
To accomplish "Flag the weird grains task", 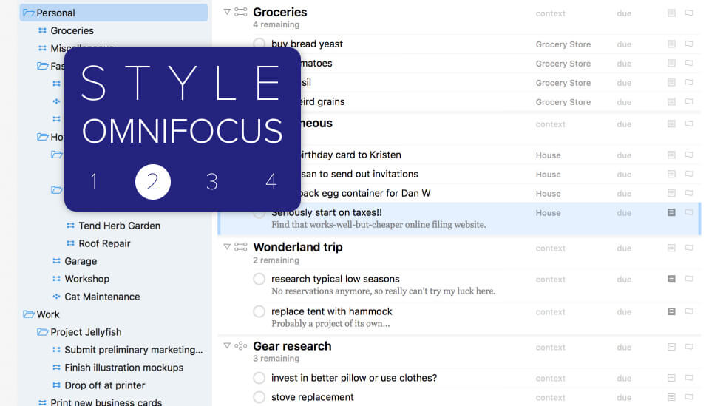I will [689, 102].
